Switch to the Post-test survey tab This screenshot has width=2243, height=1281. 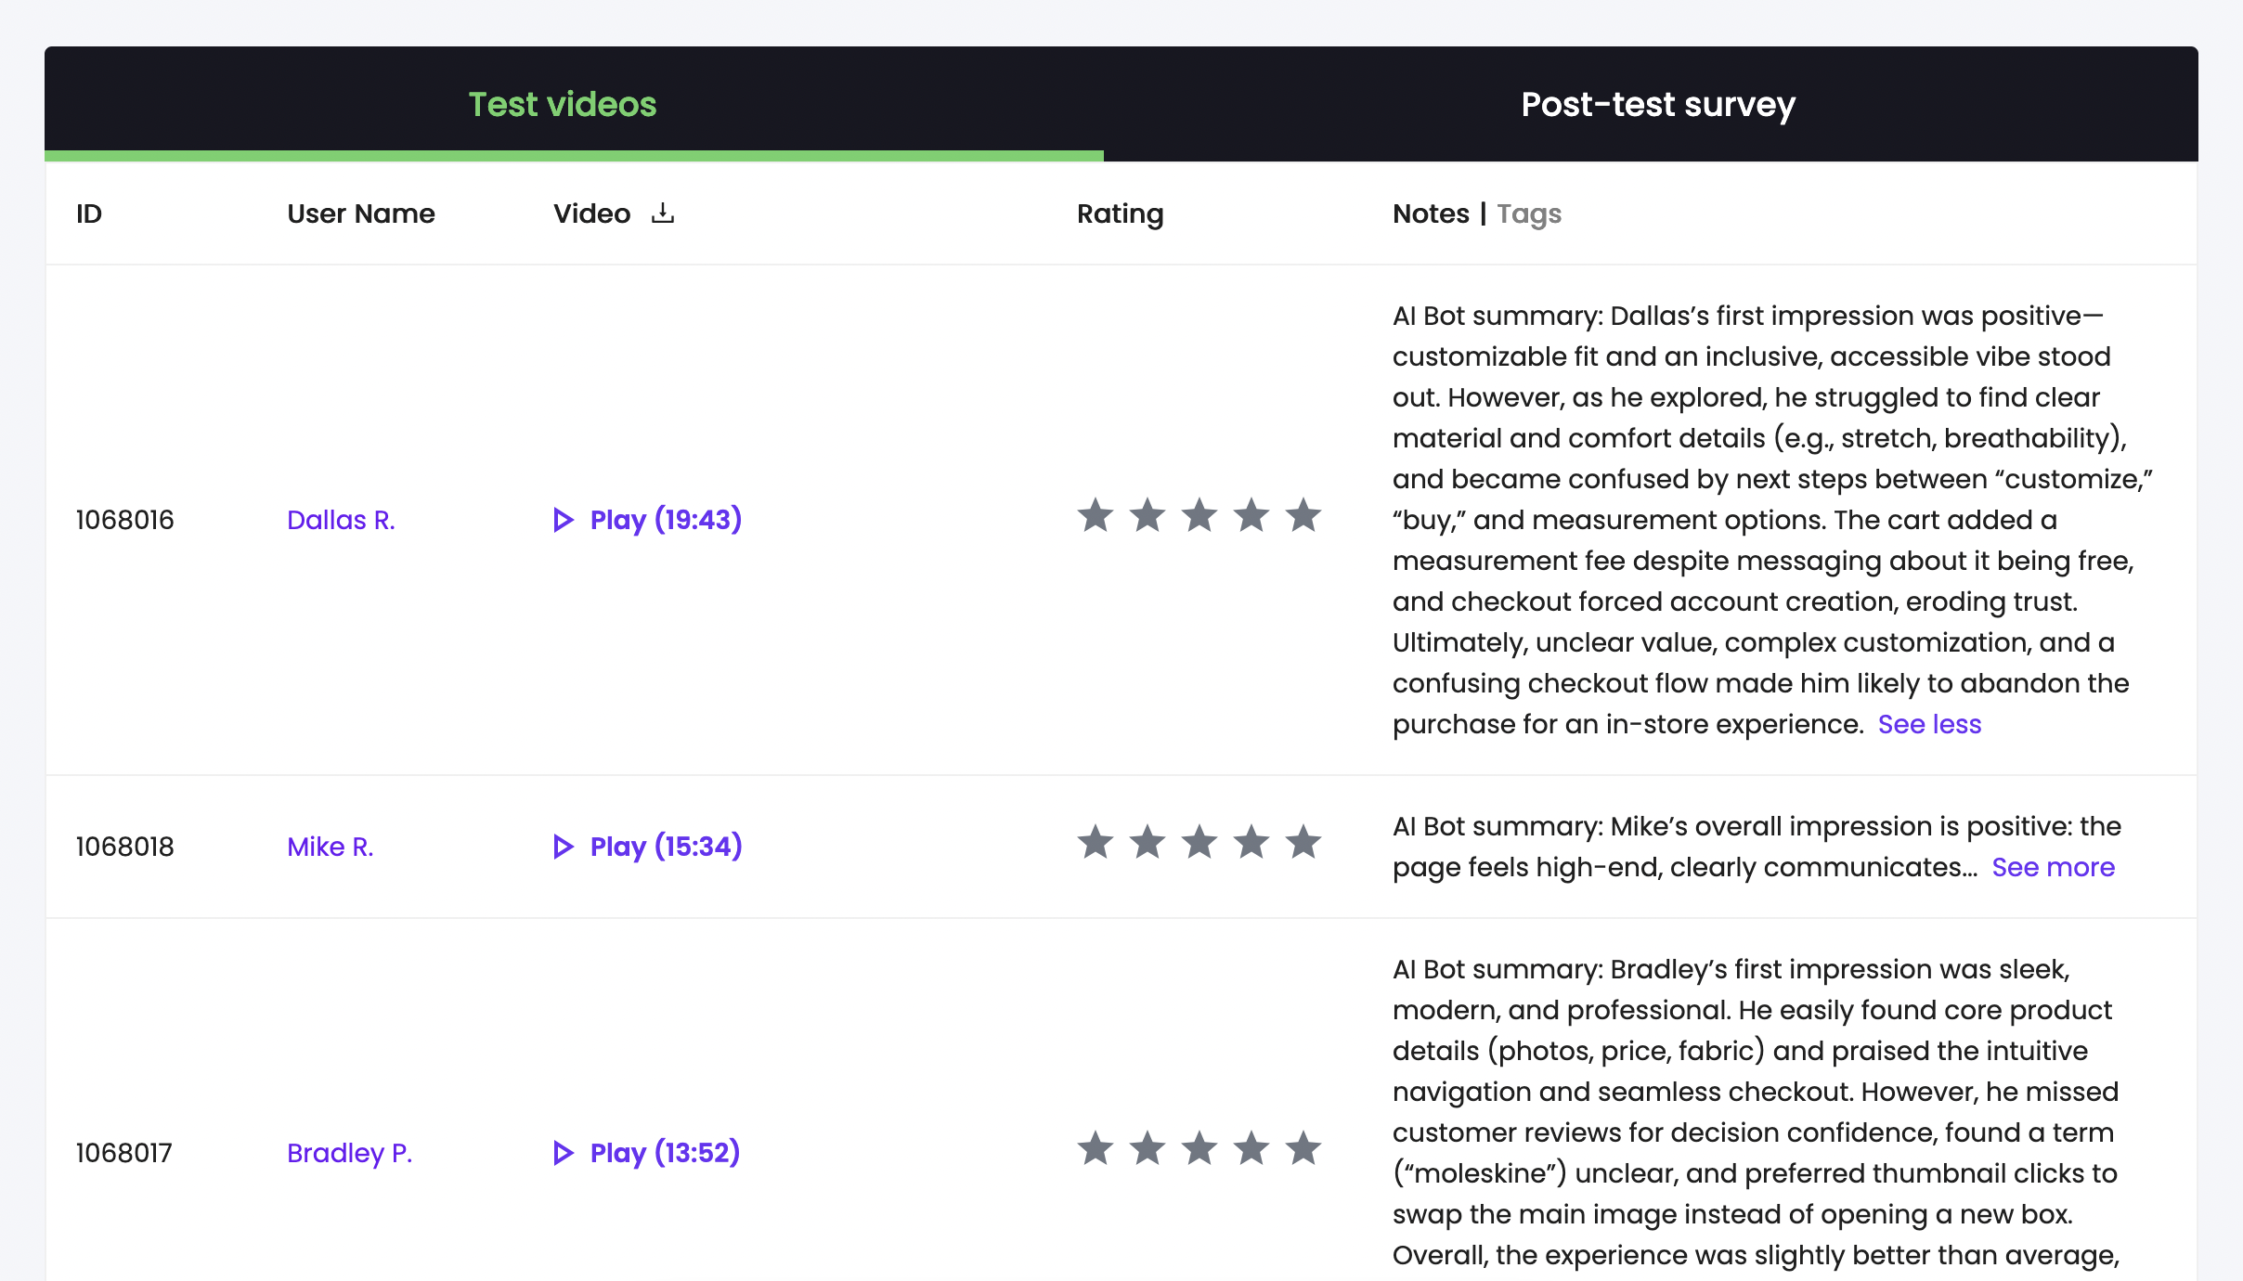pyautogui.click(x=1658, y=104)
